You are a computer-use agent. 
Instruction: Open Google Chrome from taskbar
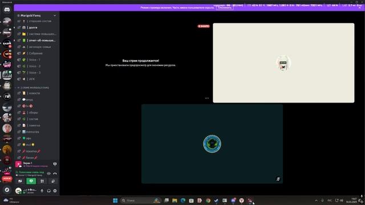[x=208, y=200]
